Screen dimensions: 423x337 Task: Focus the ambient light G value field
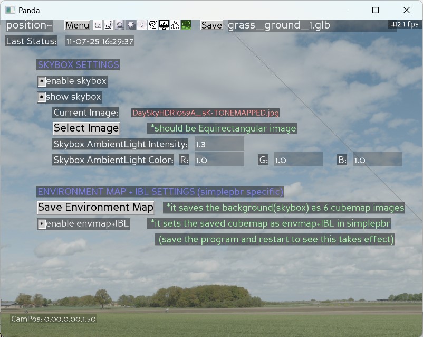(298, 160)
